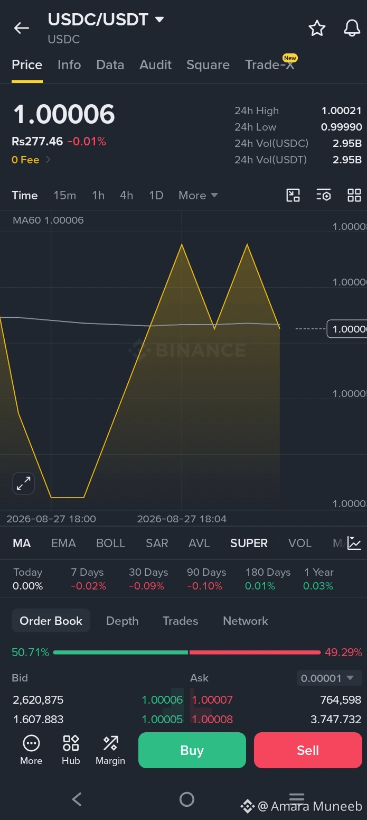Switch to the Square tab

click(208, 65)
